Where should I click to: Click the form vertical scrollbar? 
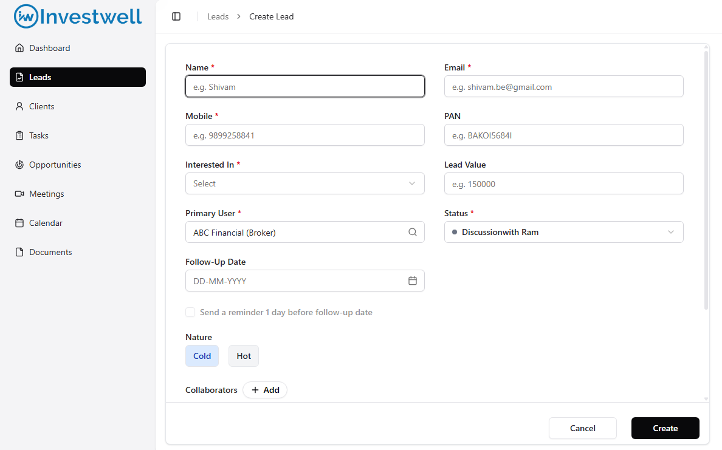point(706,180)
